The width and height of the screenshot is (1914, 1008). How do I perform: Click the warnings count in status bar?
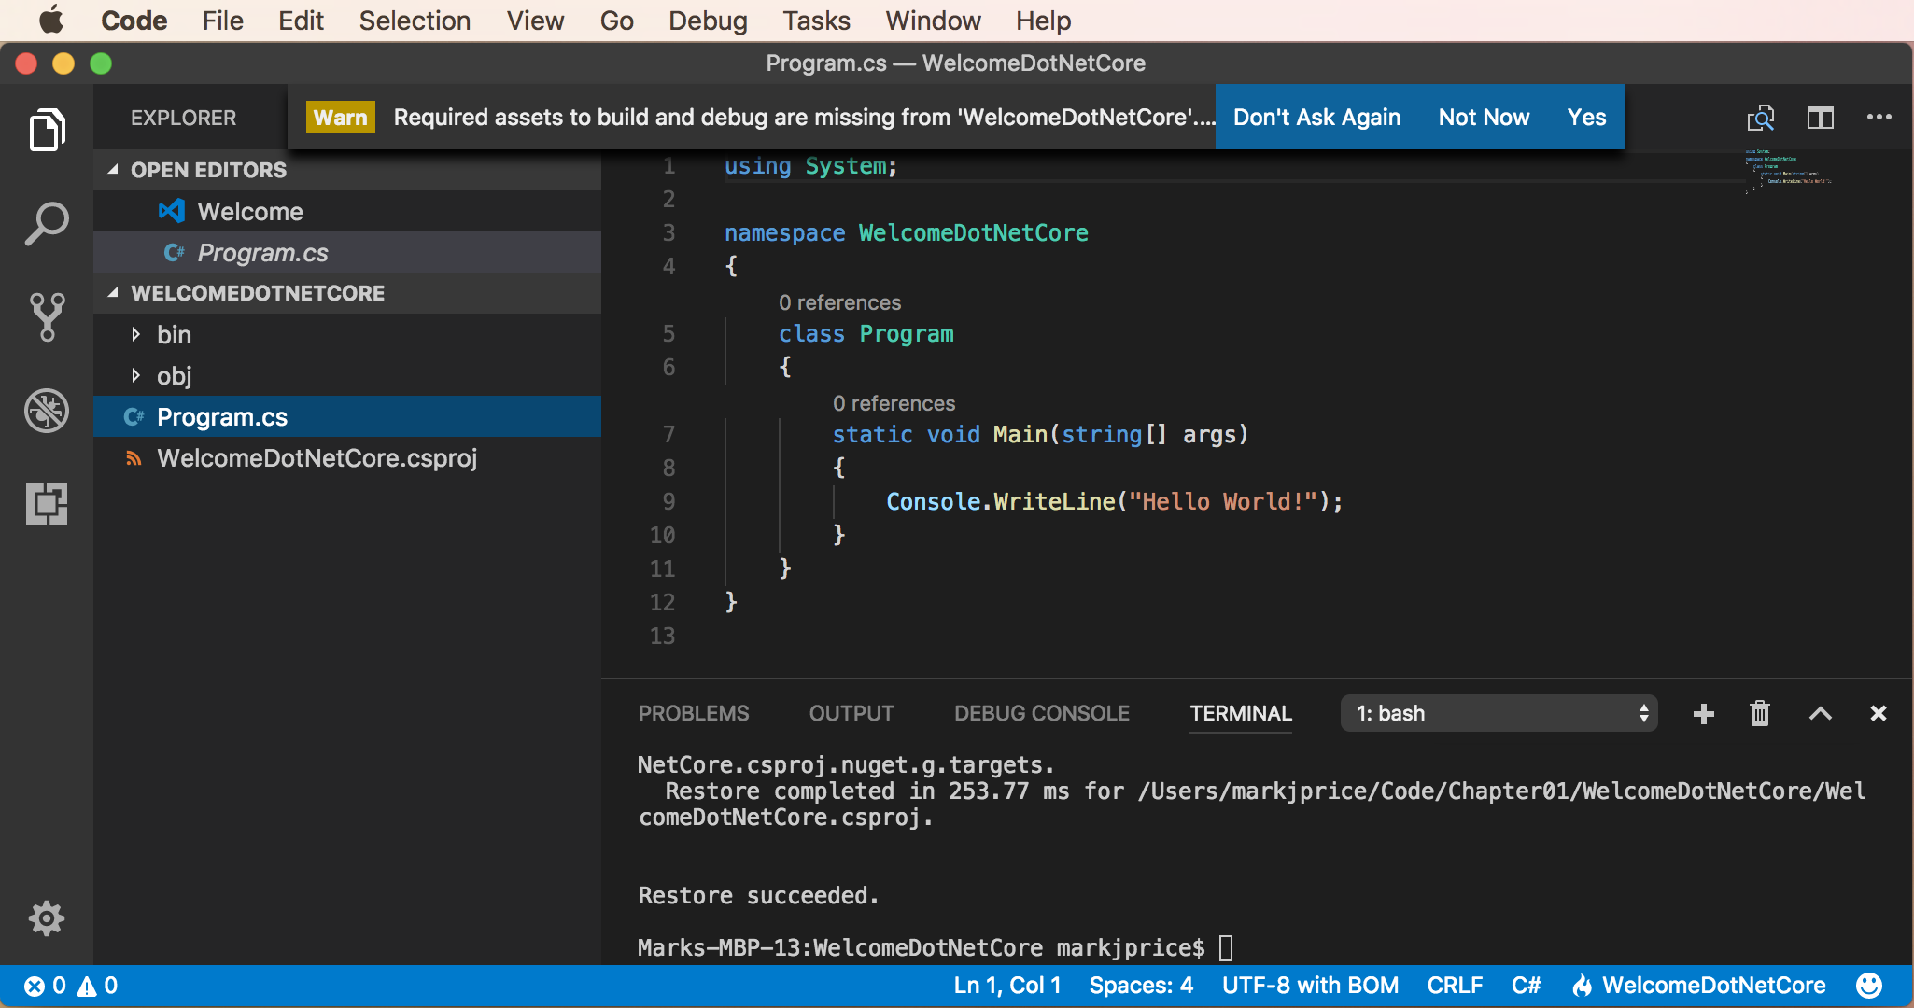coord(97,986)
